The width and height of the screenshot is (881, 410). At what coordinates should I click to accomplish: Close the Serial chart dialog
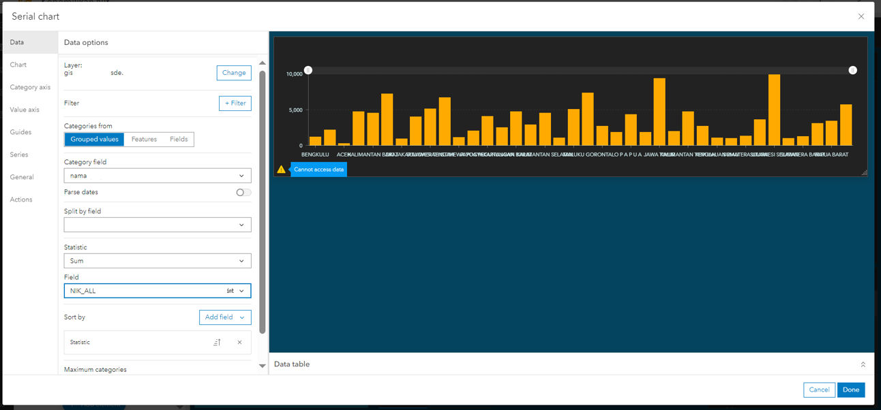(x=861, y=16)
